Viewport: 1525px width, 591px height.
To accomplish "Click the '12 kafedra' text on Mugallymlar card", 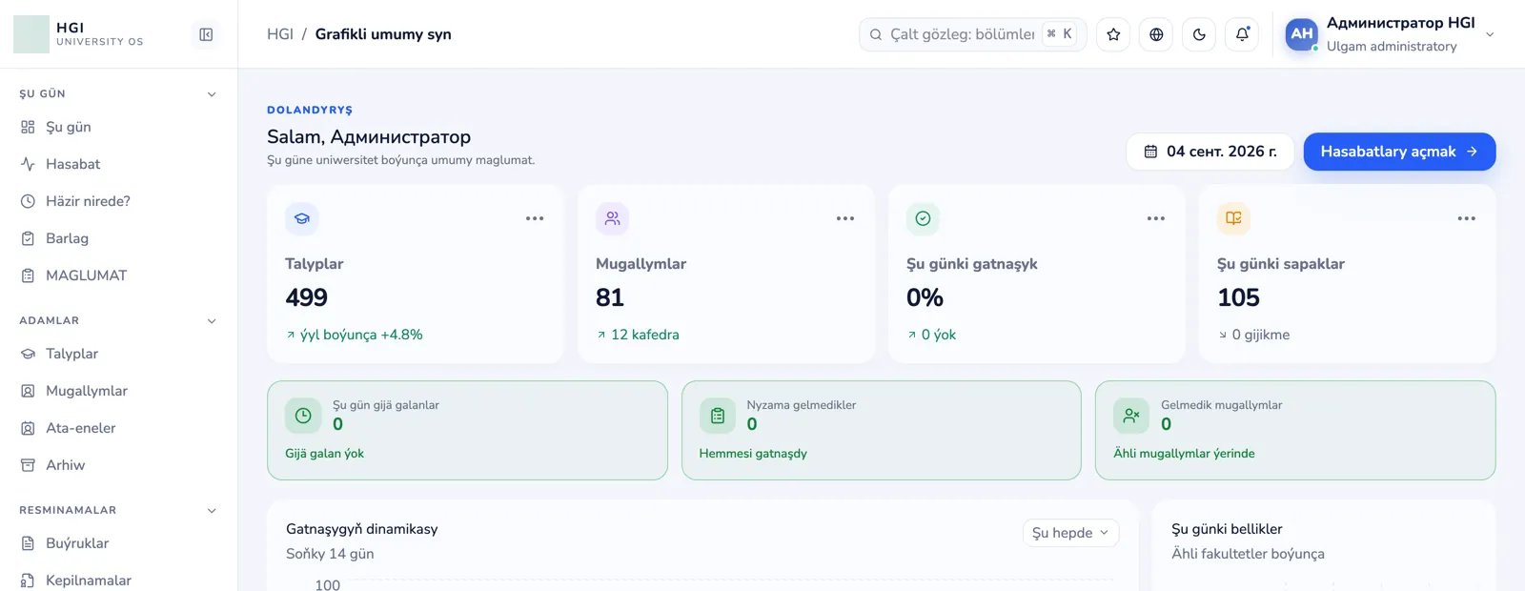I will click(645, 335).
